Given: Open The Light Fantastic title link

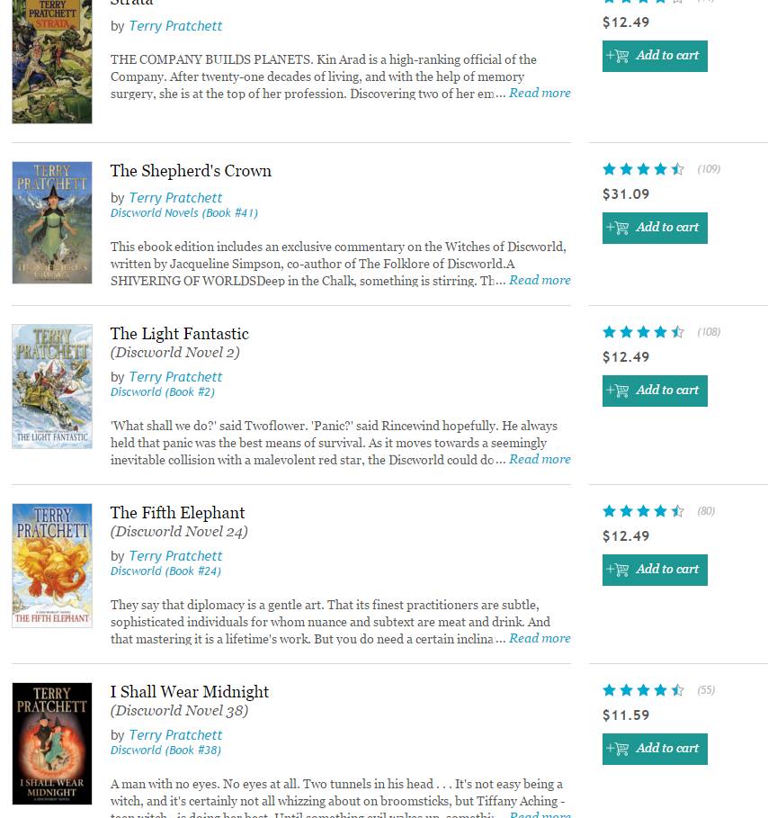Looking at the screenshot, I should click(x=179, y=334).
